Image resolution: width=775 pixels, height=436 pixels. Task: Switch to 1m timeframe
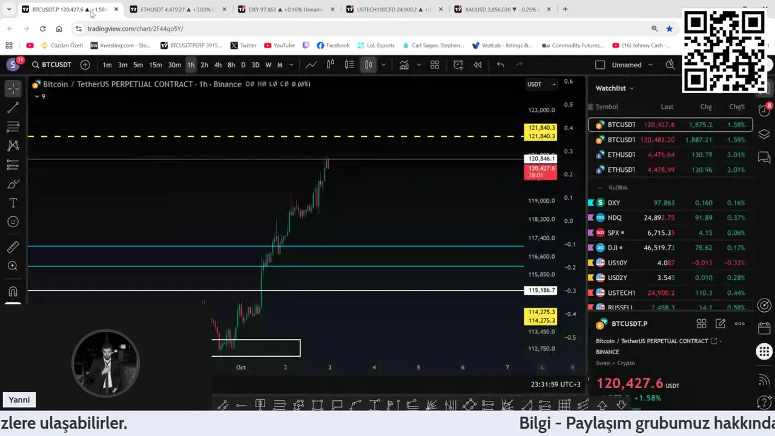coord(107,65)
